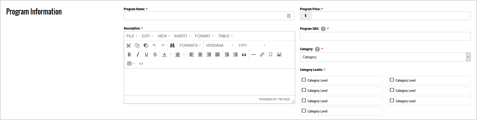The height and width of the screenshot is (120, 477).
Task: Expand the Verdana font family dropdown
Action: pyautogui.click(x=219, y=45)
